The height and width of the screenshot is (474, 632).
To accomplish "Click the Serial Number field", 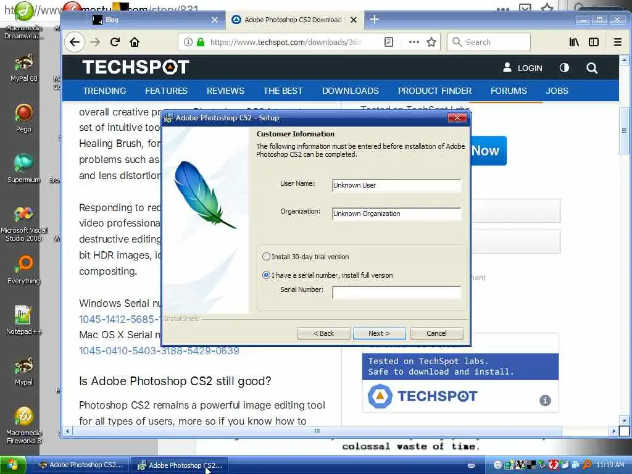I will tap(397, 292).
